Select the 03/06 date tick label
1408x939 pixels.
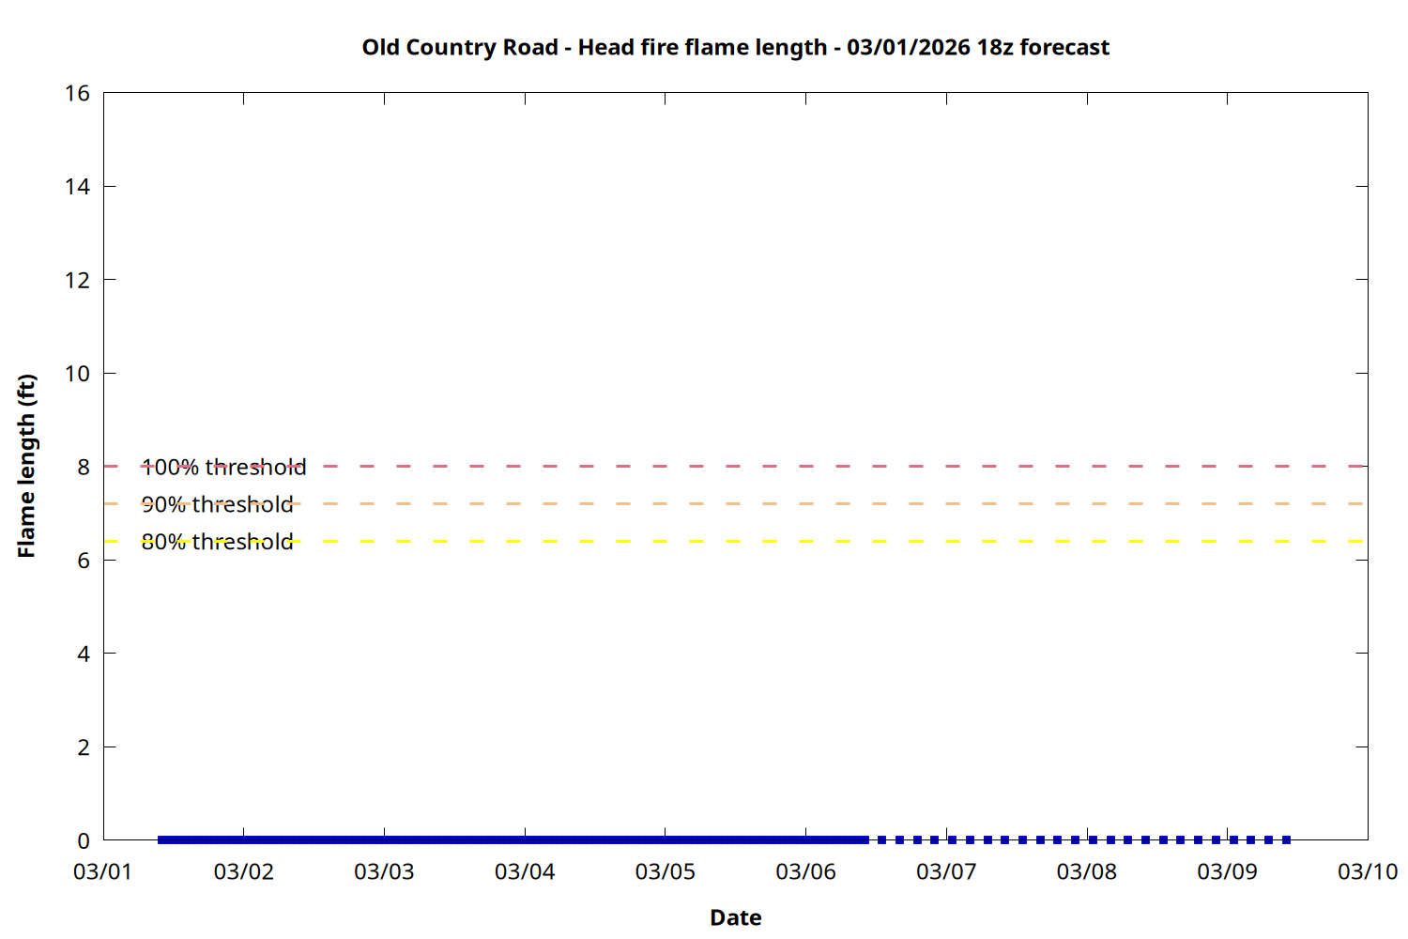coord(805,871)
